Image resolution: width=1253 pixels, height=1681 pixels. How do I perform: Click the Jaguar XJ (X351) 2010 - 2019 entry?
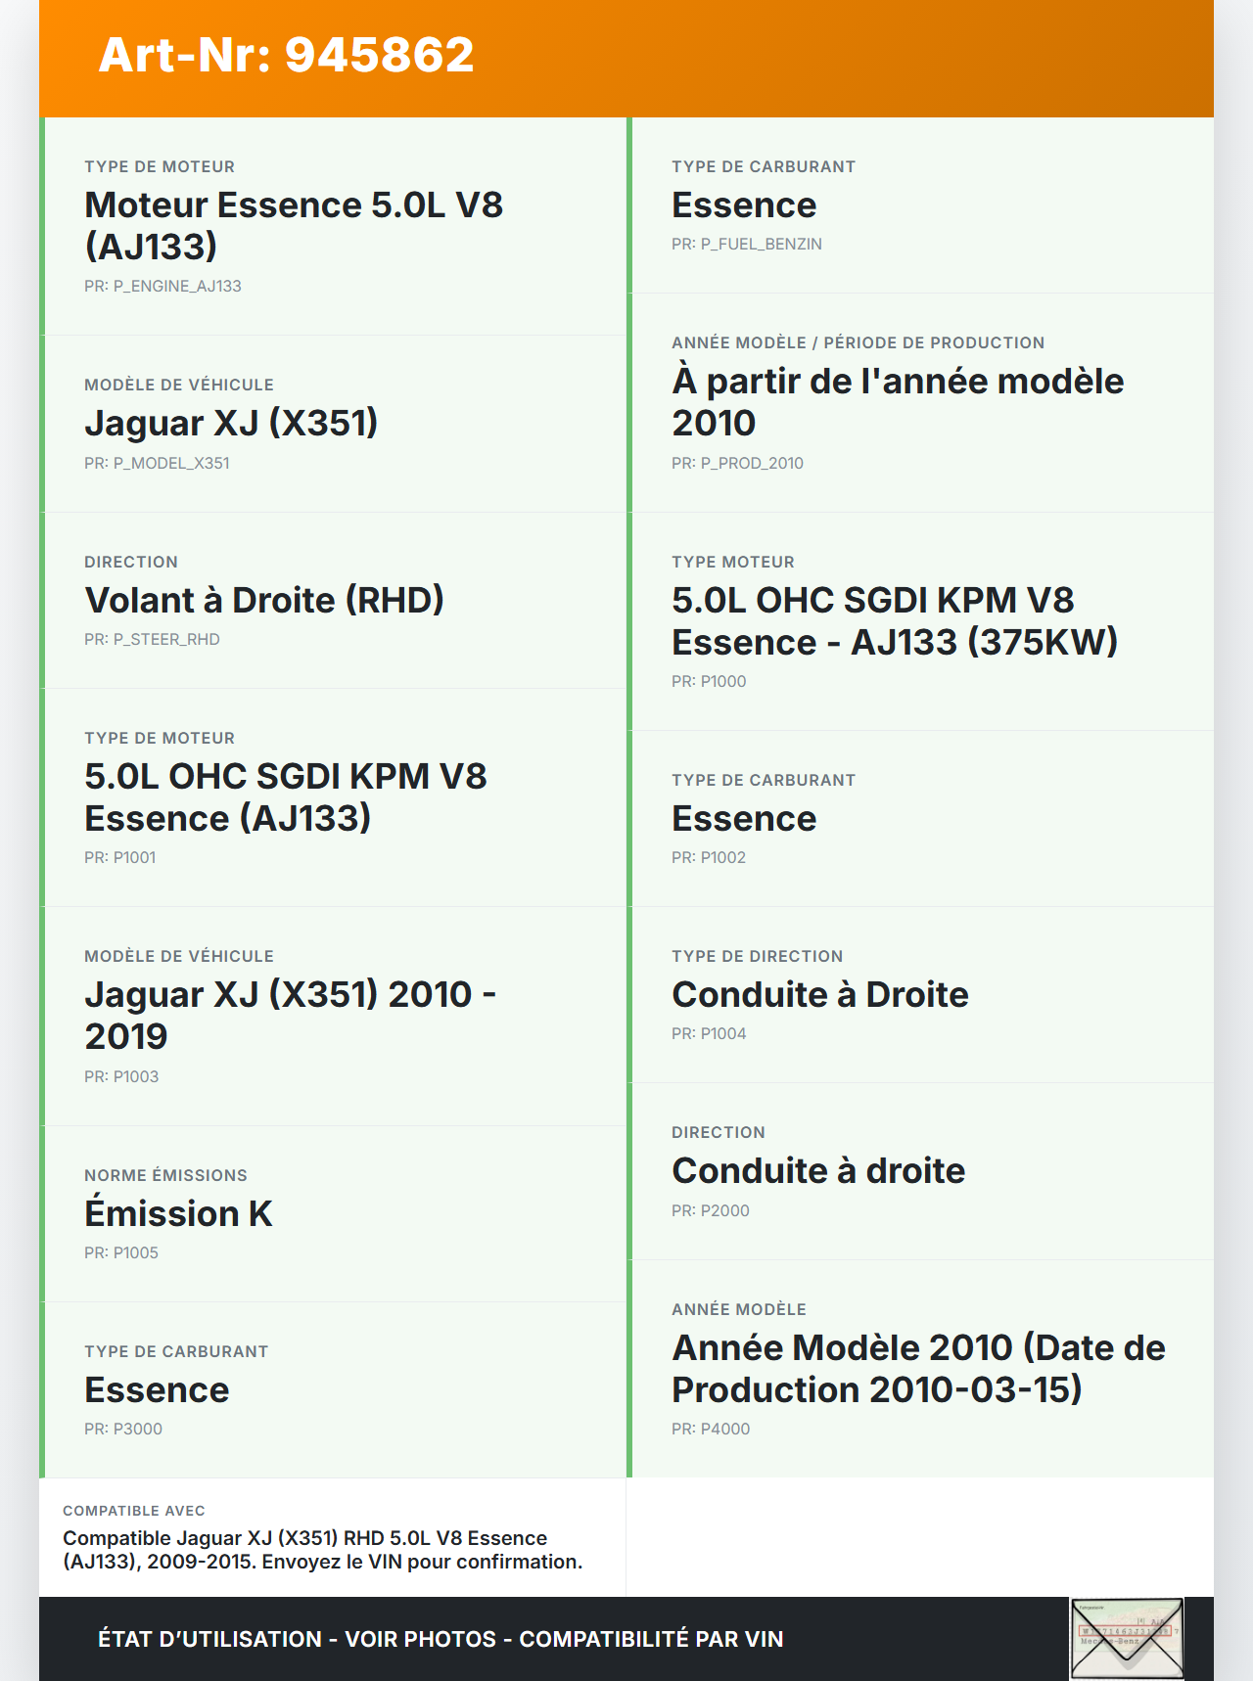[290, 1015]
